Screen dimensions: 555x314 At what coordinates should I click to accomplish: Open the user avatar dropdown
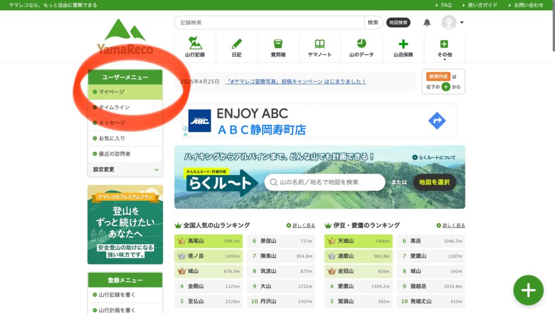click(453, 23)
